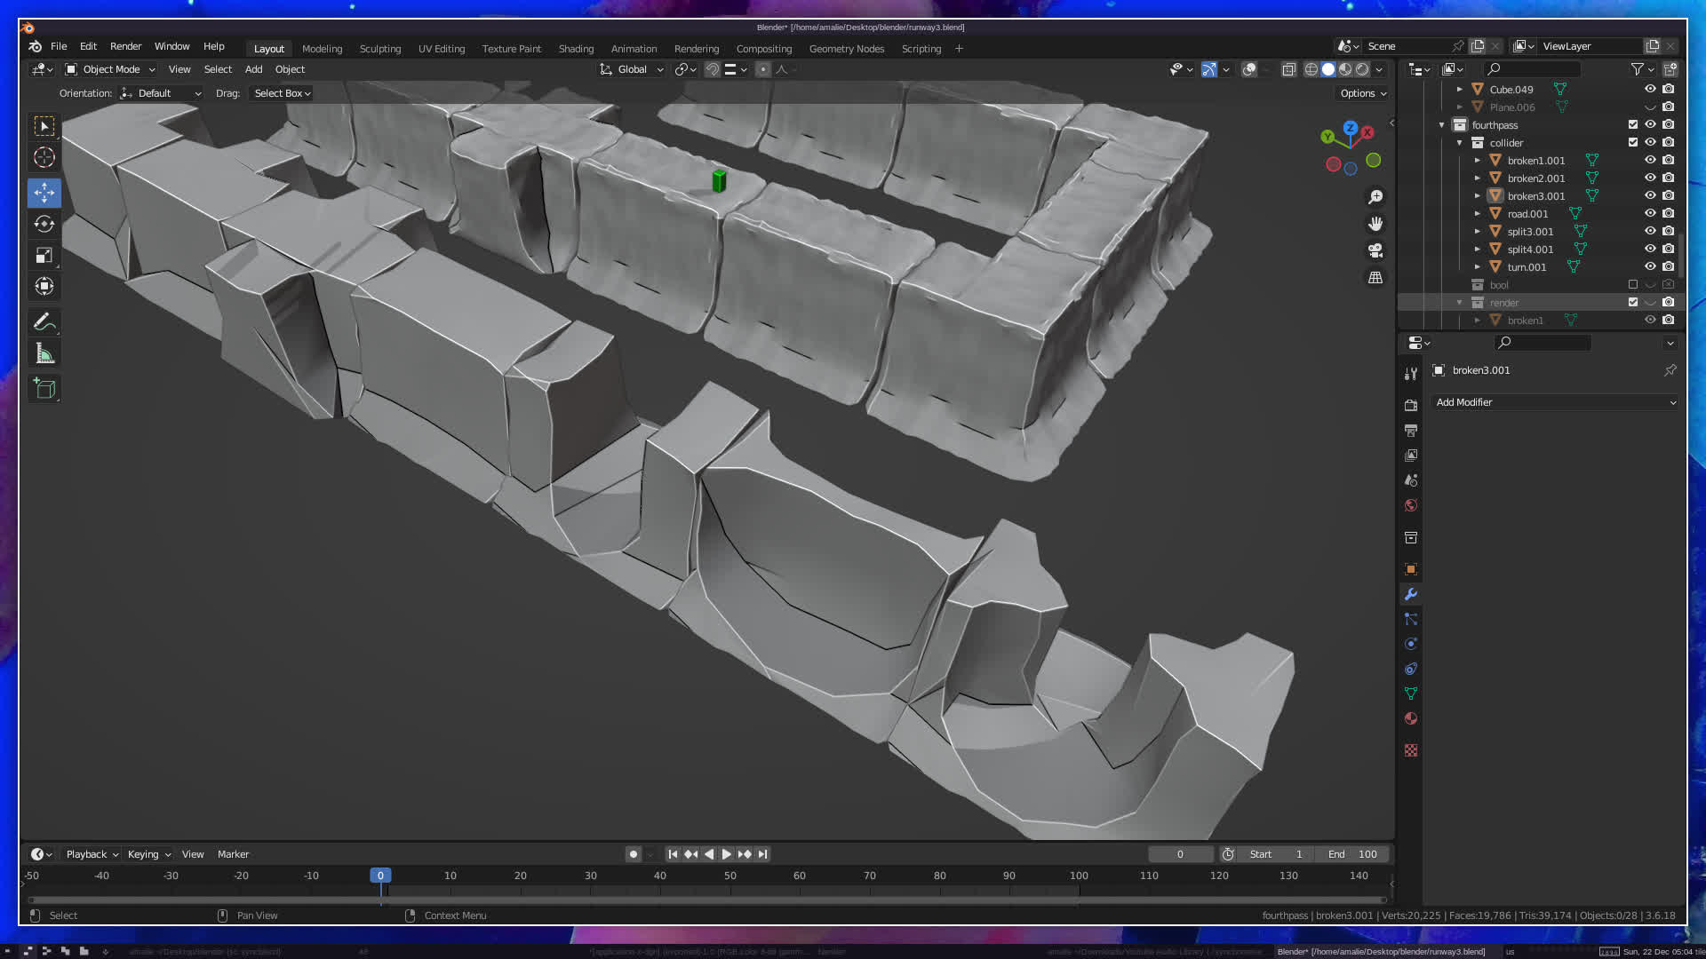
Task: Uncheck the collider collection checkbox
Action: coord(1632,143)
